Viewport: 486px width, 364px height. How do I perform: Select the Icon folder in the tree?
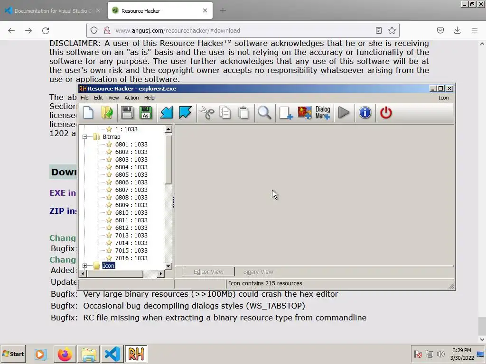[109, 265]
